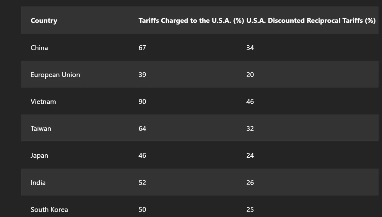Select the India country cell
The height and width of the screenshot is (217, 382).
point(38,183)
